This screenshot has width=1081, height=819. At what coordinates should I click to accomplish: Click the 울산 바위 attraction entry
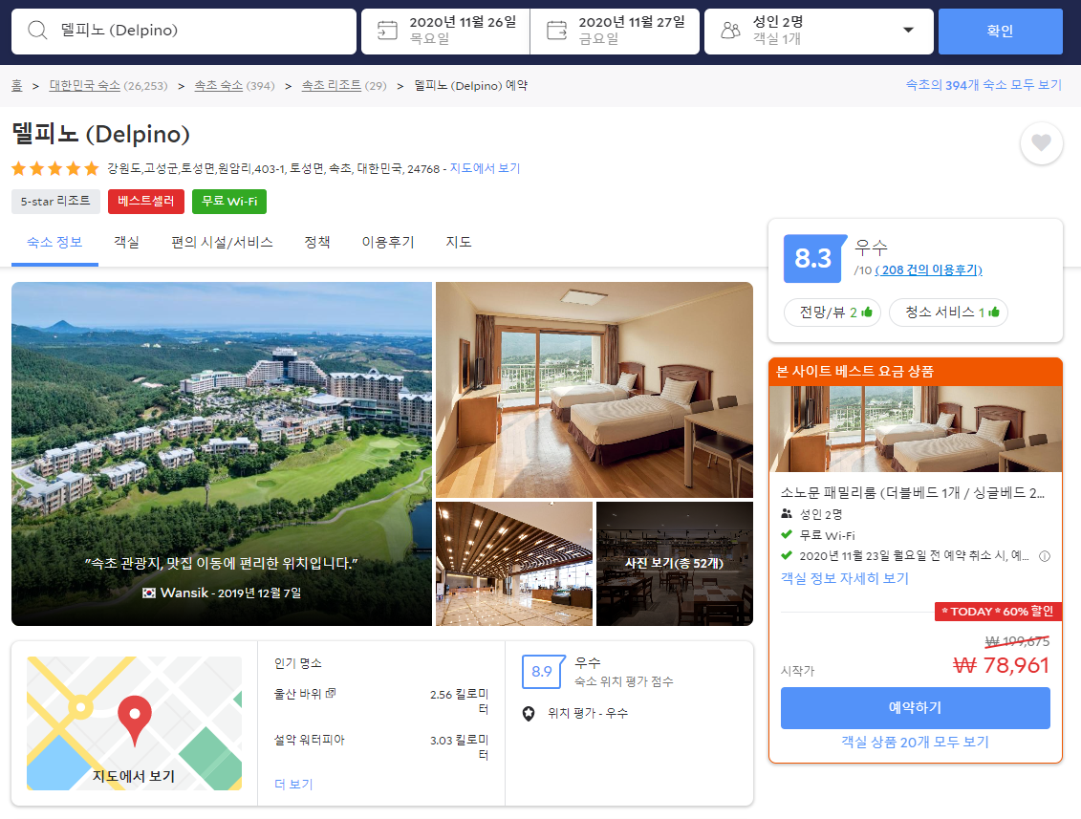click(x=298, y=694)
